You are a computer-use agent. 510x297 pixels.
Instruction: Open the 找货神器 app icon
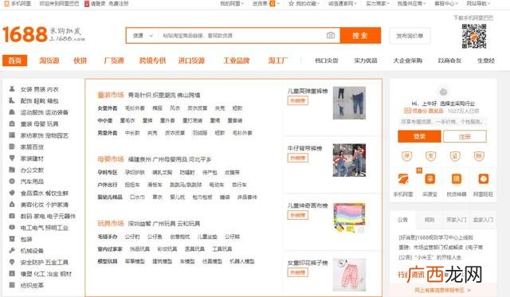coord(457,179)
